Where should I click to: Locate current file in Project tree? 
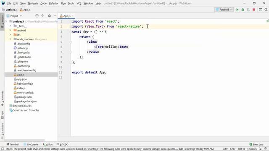point(37,16)
